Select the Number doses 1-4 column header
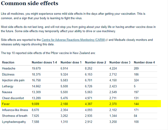168x130 pixels. 44,62
